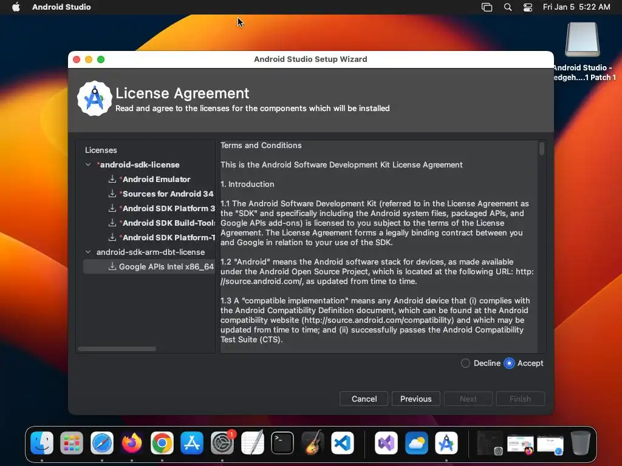This screenshot has width=622, height=466.
Task: Open Spotlight search in the menu bar
Action: coord(508,7)
